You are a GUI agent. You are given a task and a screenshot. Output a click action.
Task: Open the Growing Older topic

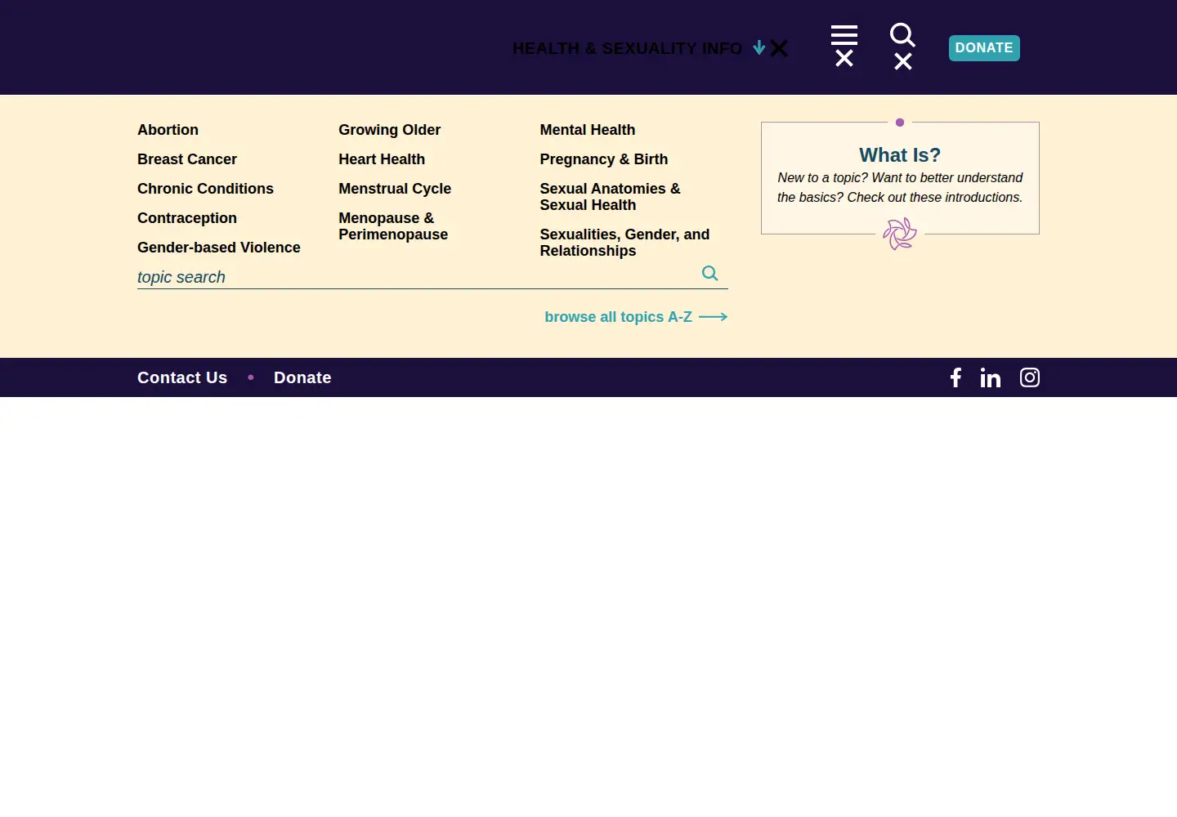point(389,130)
